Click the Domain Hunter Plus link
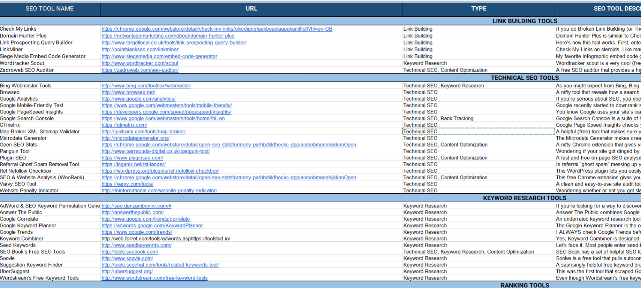Image resolution: width=641 pixels, height=288 pixels. [168, 36]
